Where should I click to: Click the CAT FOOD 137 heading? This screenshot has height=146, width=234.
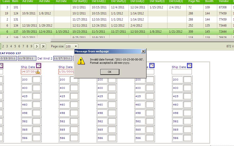10,53
